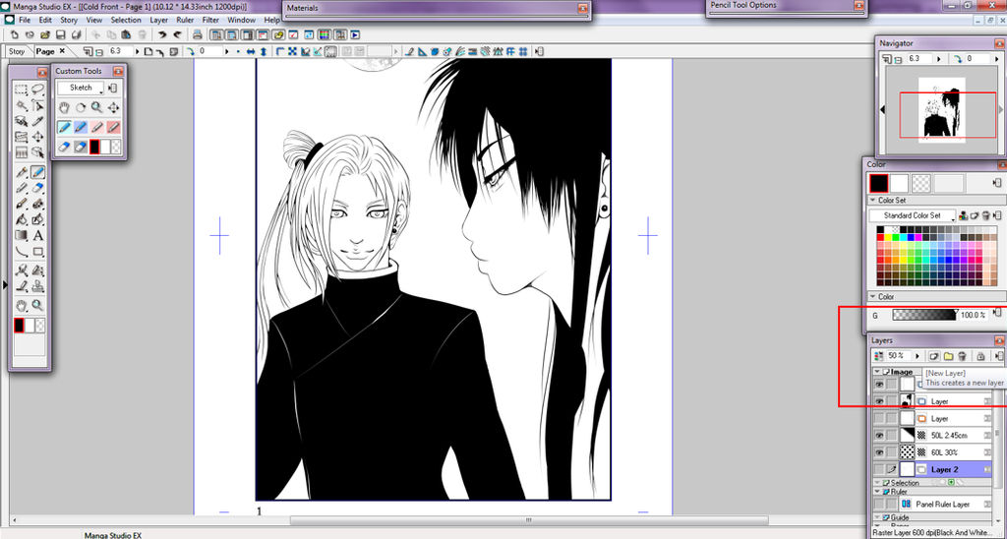Select the move layer tool in the toolbox
Screen dimensions: 1007x539
38,136
